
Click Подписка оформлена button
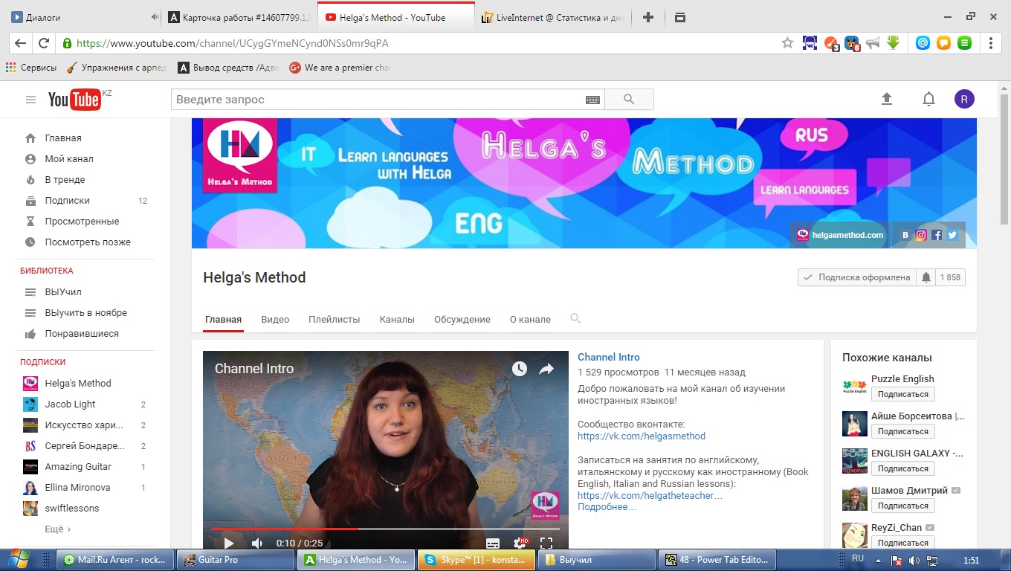856,277
